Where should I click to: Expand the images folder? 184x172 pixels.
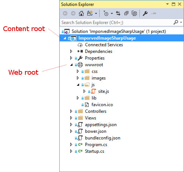click(x=78, y=78)
